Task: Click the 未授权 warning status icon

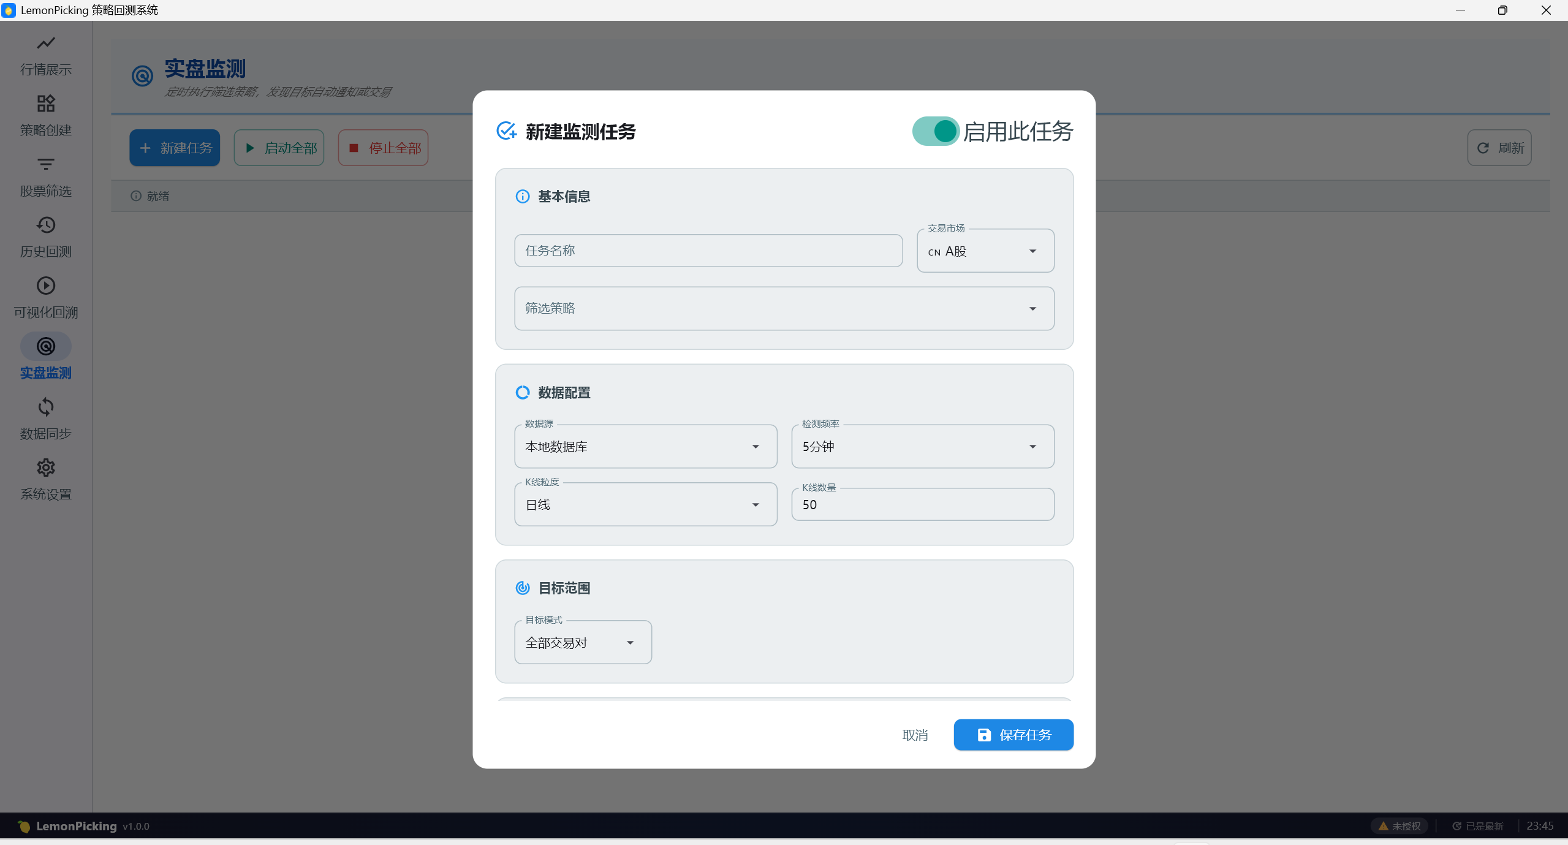Action: [1384, 826]
